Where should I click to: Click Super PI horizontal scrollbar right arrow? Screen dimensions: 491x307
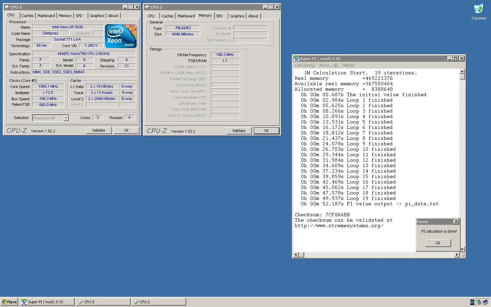pyautogui.click(x=457, y=255)
